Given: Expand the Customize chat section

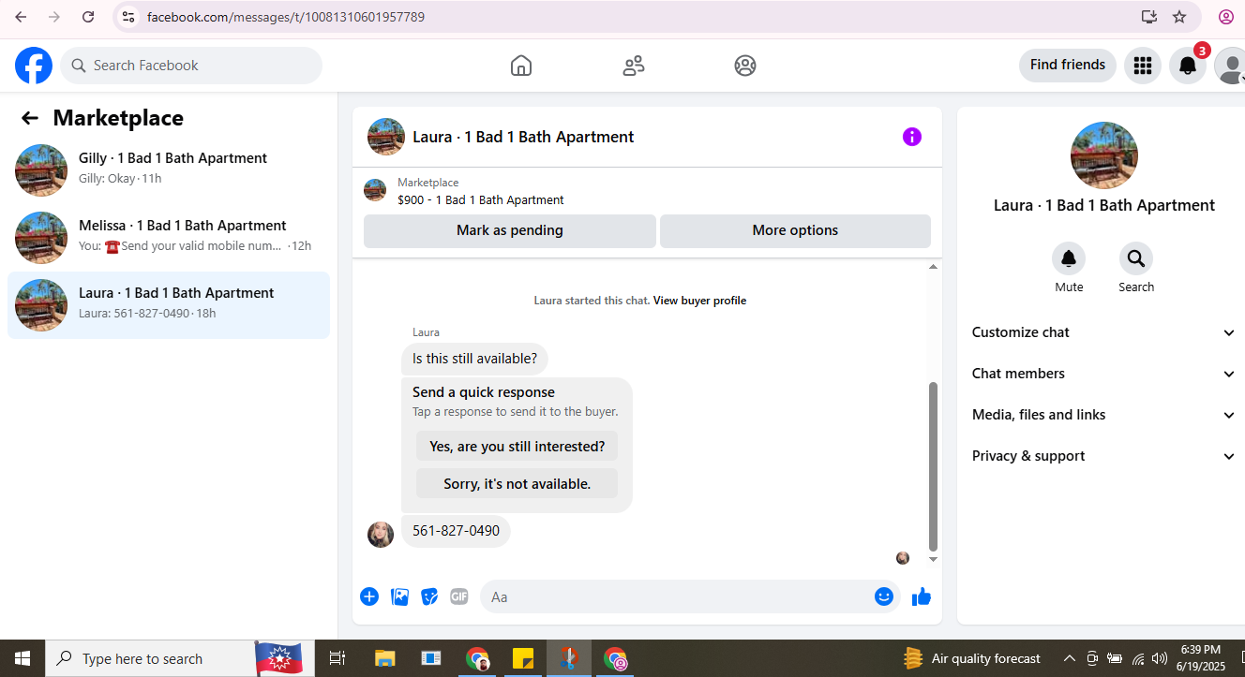Looking at the screenshot, I should tap(1104, 332).
